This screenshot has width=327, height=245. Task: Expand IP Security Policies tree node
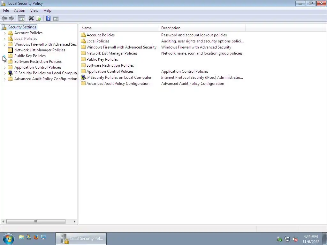(4, 73)
